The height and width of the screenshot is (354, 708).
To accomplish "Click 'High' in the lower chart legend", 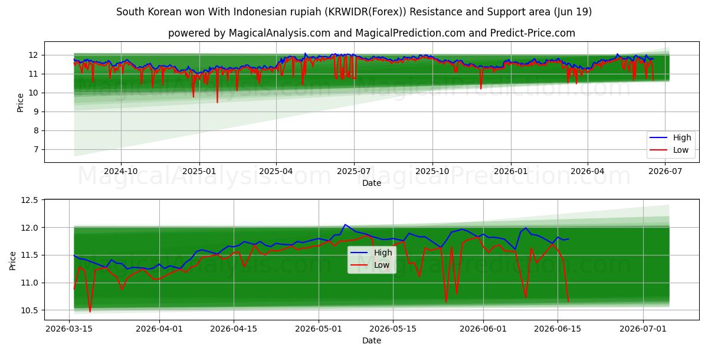I will (382, 253).
